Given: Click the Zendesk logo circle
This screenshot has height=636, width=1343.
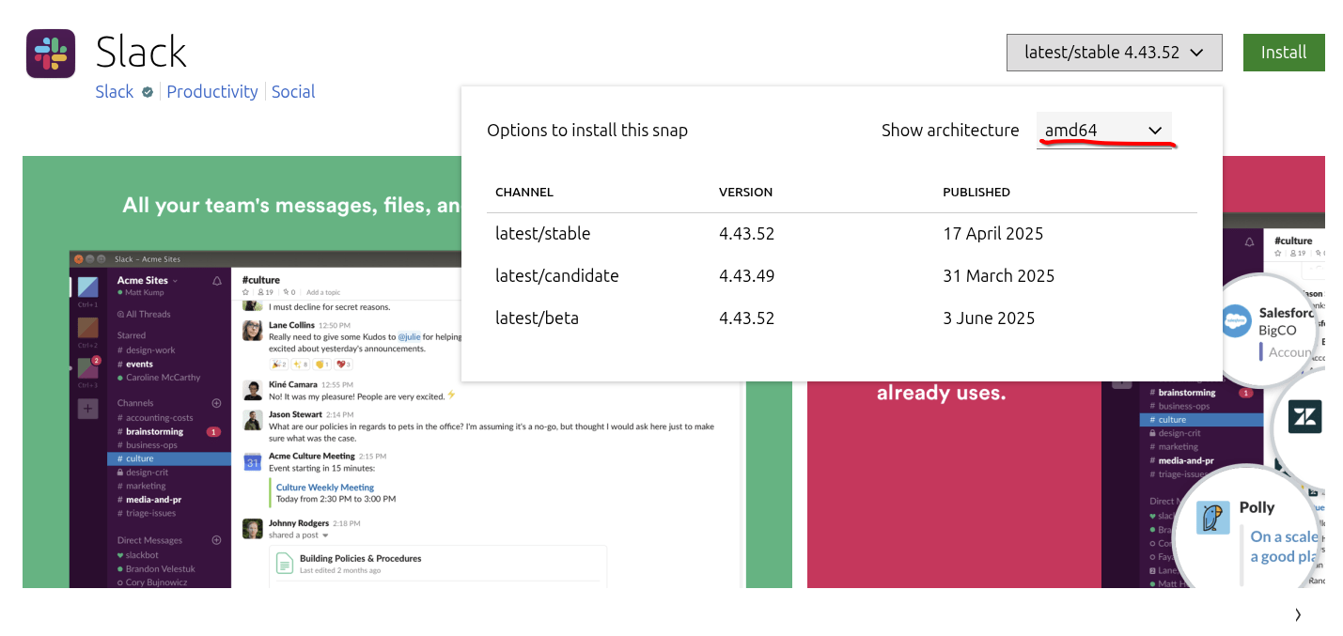Looking at the screenshot, I should click(1305, 416).
